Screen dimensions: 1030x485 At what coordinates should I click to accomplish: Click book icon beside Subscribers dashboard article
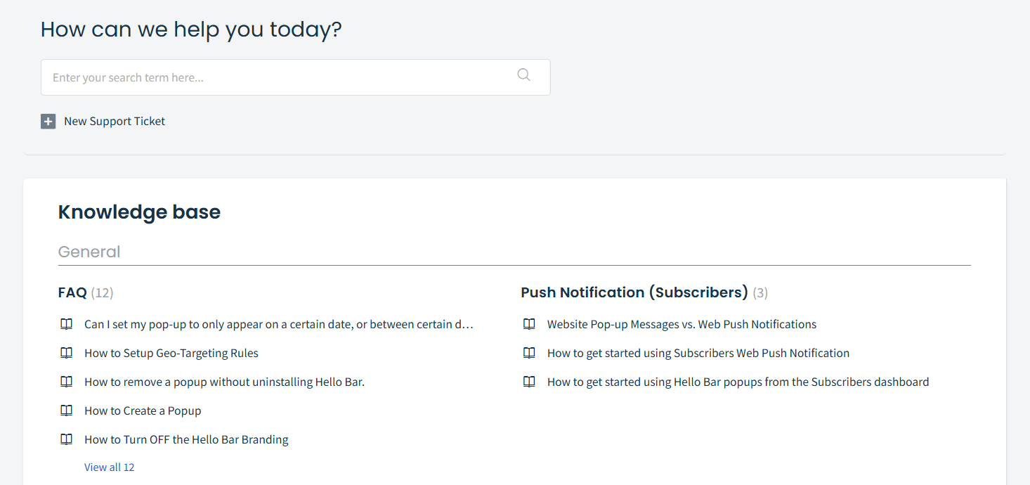(529, 382)
